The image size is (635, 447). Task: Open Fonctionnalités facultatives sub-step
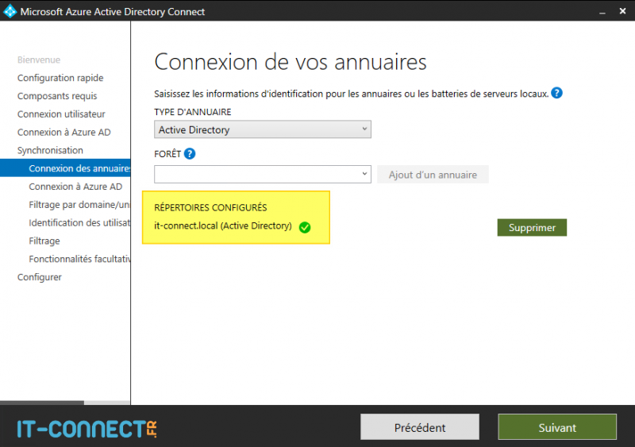79,259
